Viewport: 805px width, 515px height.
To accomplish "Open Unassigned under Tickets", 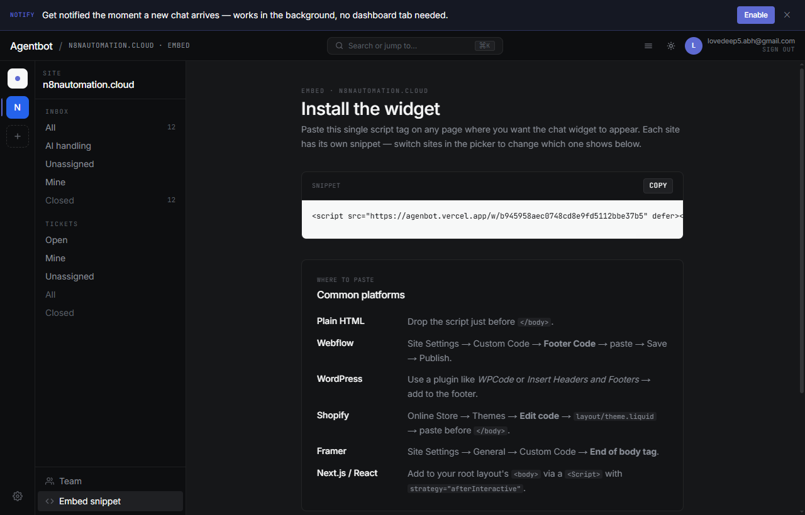I will tap(110, 276).
